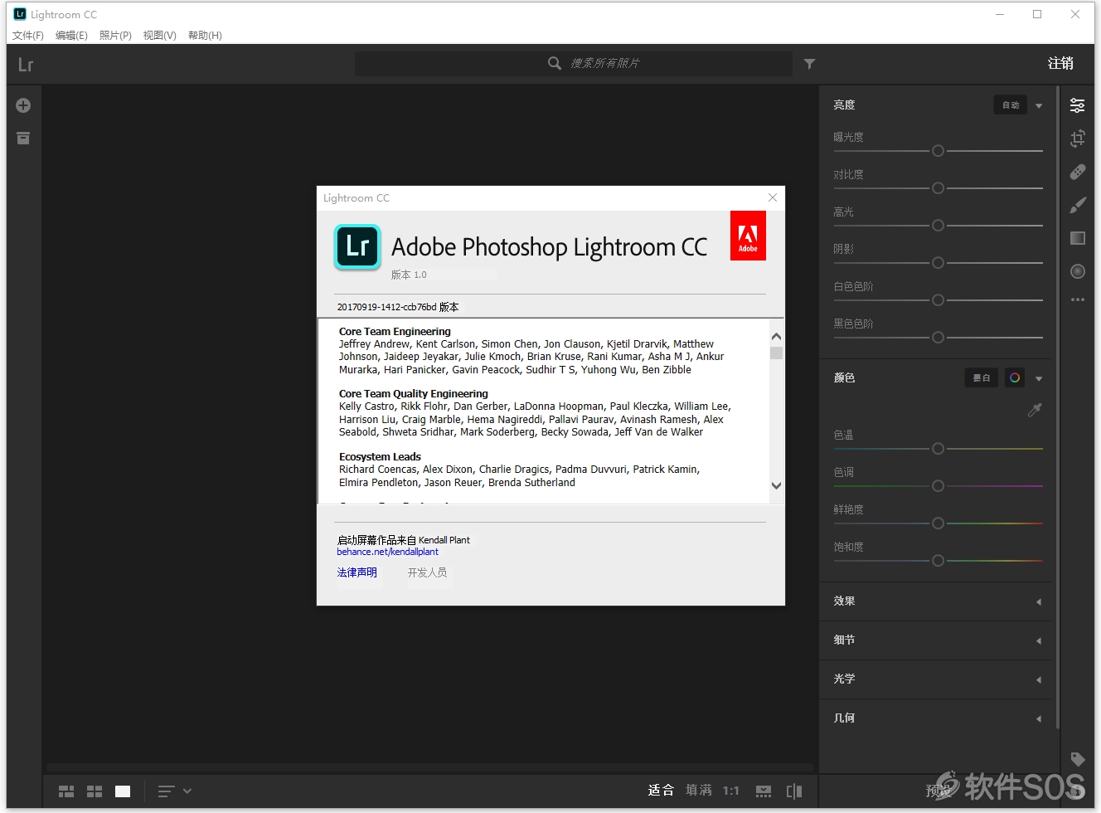Expand the 几何 panel
Viewport: 1101px width, 813px height.
pyautogui.click(x=935, y=718)
